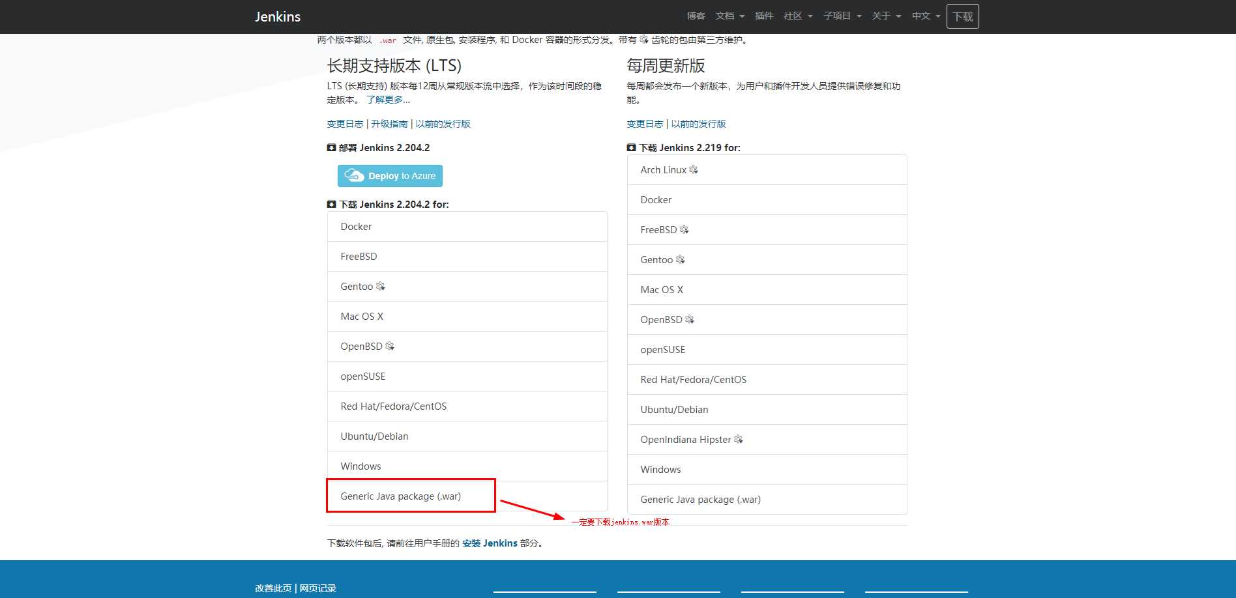Select Gentoo in the LTS 2.204.2 list
The image size is (1236, 598).
pos(467,287)
